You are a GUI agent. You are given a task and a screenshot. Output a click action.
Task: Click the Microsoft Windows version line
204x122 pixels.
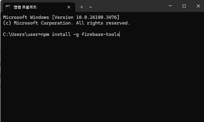coord(61,17)
